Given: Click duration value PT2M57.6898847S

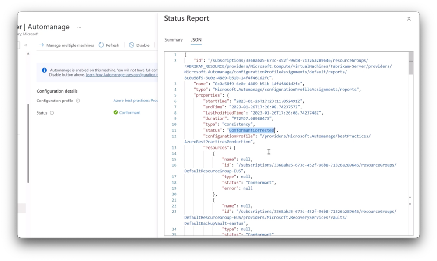Looking at the screenshot, I should tap(252, 118).
